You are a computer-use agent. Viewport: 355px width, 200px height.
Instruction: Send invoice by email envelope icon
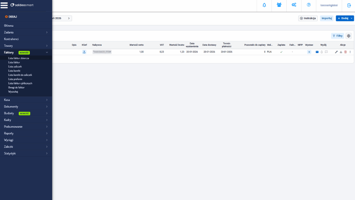(317, 52)
